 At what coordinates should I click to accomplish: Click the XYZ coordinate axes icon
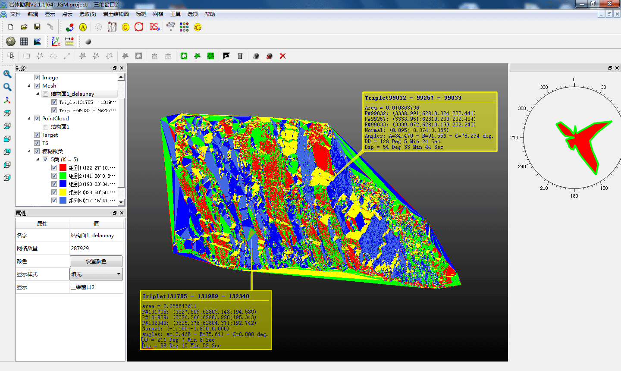[x=56, y=41]
